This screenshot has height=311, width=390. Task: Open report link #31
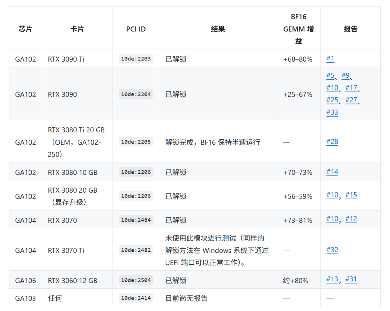(x=351, y=279)
